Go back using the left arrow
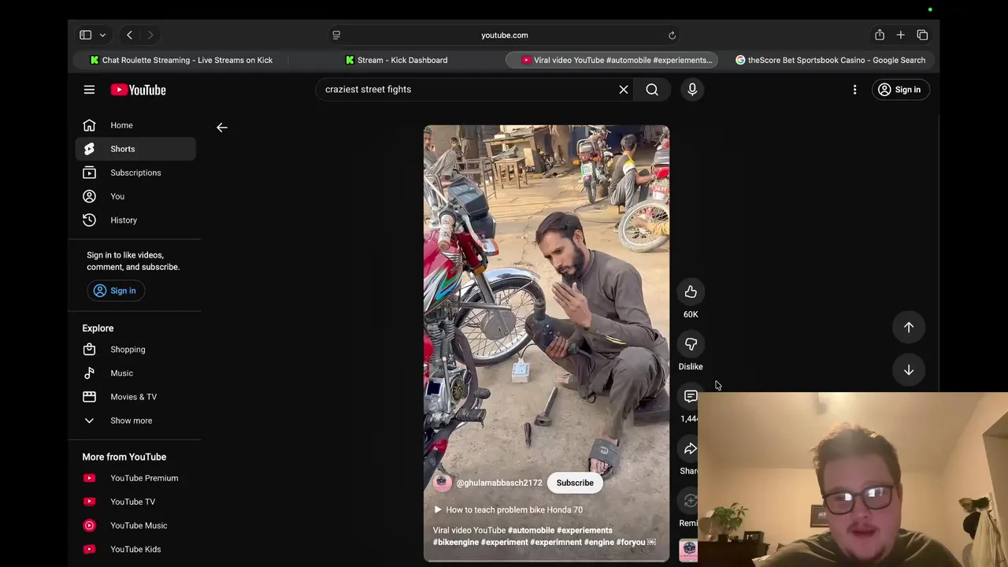Screen dimensions: 1008x567 click(222, 127)
